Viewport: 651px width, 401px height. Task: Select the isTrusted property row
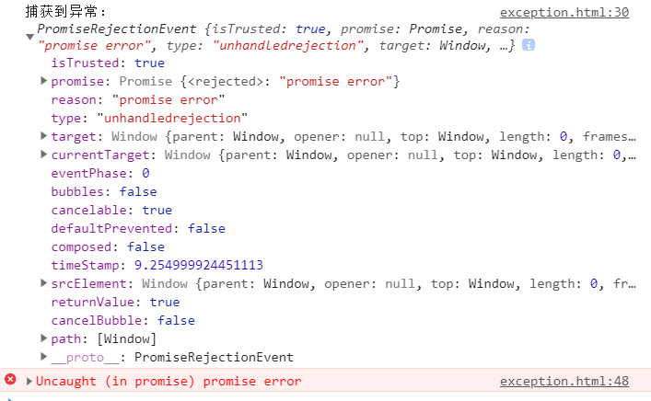pos(108,63)
